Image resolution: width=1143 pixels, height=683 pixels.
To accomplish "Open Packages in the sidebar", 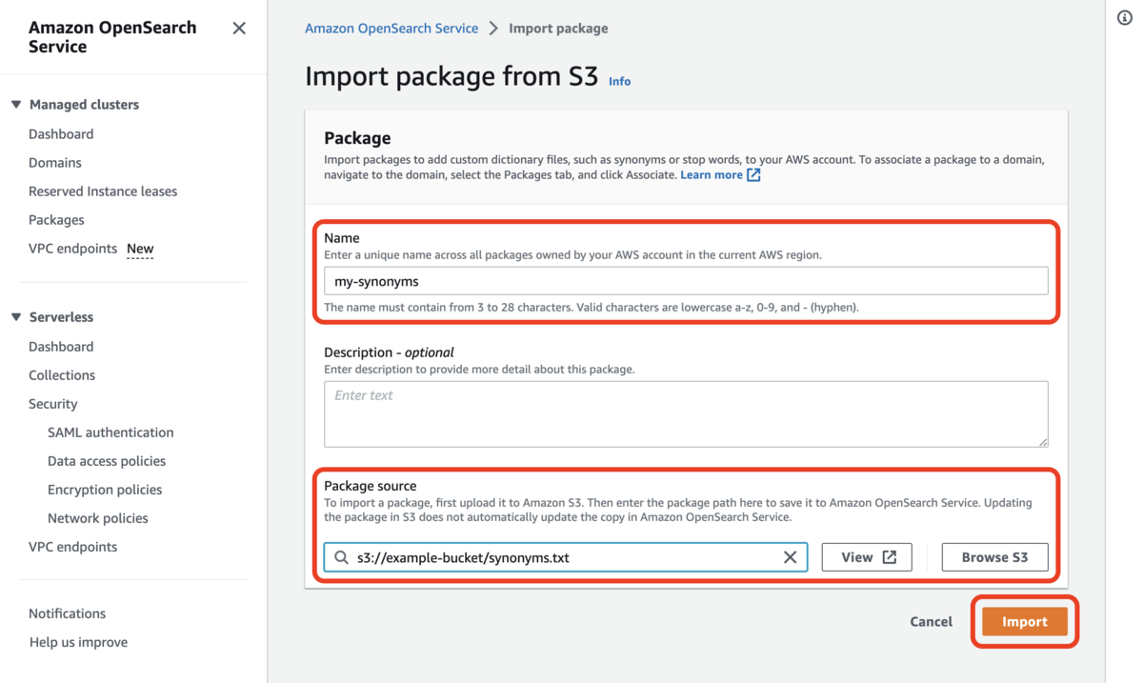I will pos(56,220).
